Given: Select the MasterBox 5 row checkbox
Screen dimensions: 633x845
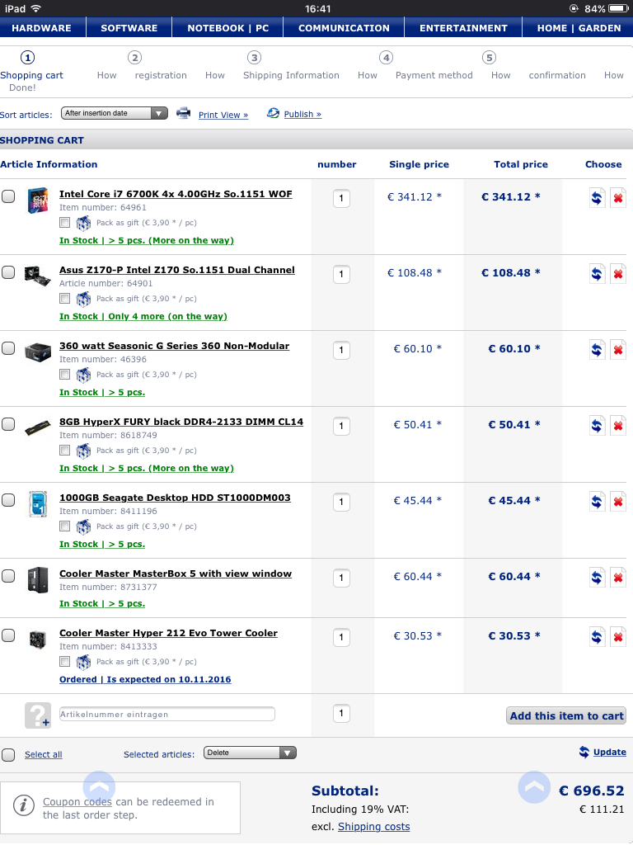Looking at the screenshot, I should click(x=8, y=576).
